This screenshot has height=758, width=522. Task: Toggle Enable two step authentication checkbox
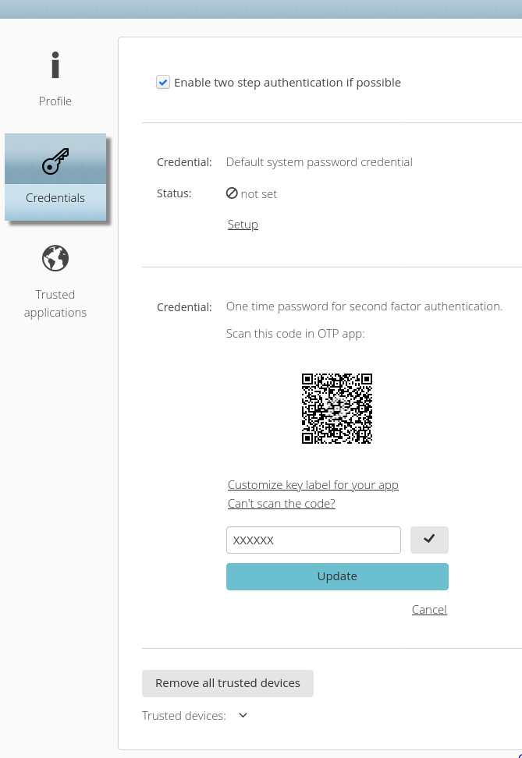coord(163,83)
